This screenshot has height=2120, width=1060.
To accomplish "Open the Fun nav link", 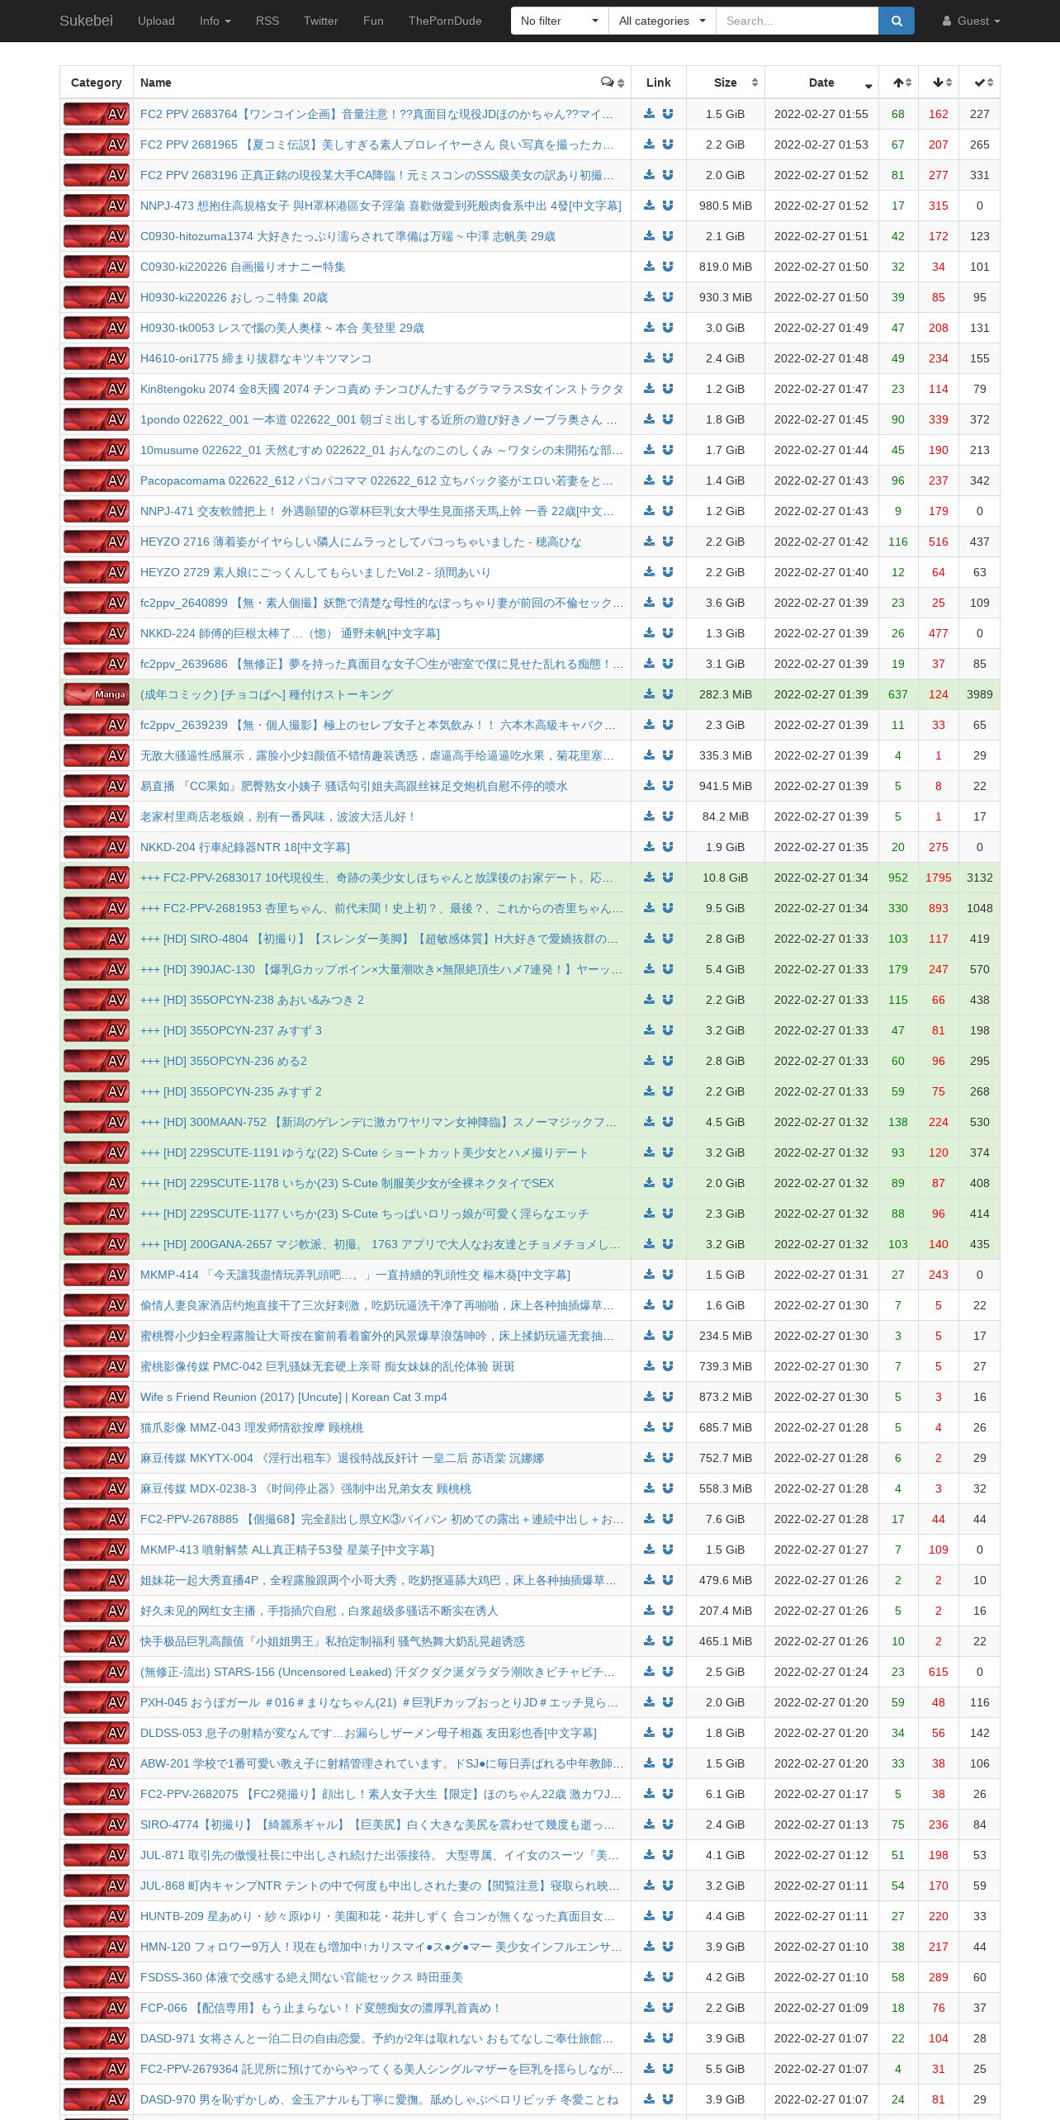I will coord(373,21).
